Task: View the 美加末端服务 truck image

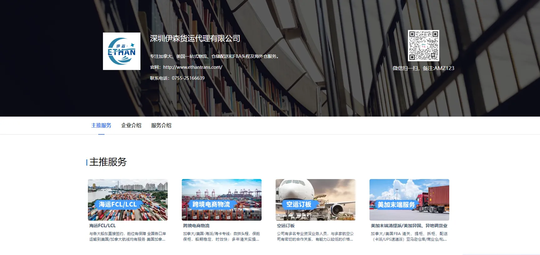Action: pos(409,200)
